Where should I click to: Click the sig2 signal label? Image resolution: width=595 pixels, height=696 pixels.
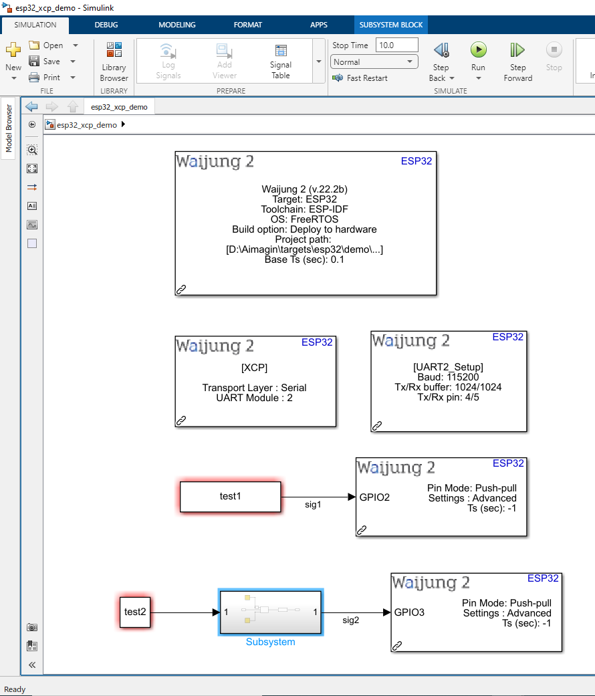pyautogui.click(x=350, y=620)
